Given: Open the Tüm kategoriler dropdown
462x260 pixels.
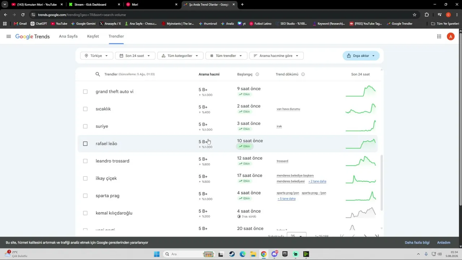Looking at the screenshot, I should click(180, 56).
